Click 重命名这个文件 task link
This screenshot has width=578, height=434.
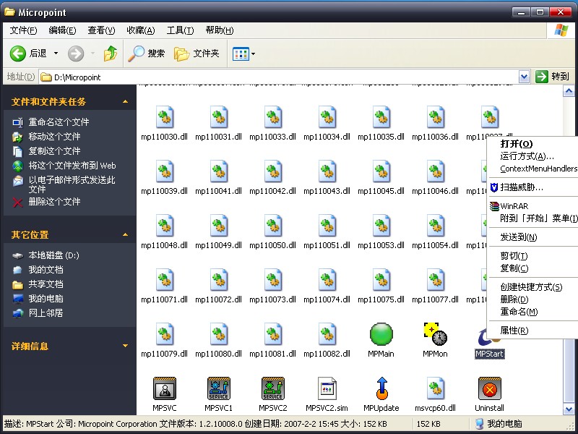[59, 122]
